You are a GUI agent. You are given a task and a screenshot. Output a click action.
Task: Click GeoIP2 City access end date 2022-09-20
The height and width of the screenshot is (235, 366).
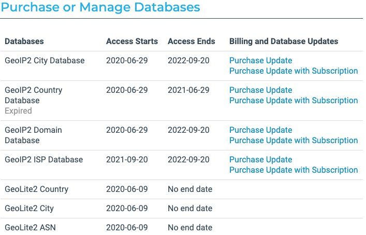tap(188, 61)
